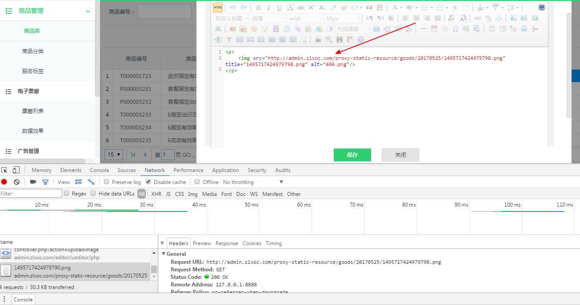Open the Performance tab in DevTools

click(x=188, y=170)
